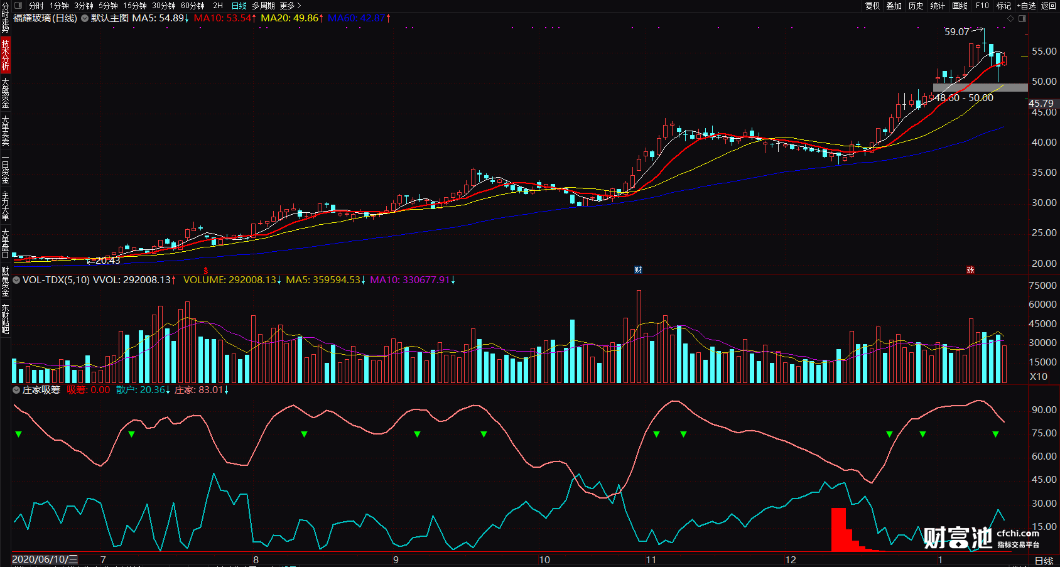Open the 主力大单 sidebar tab
Image resolution: width=1060 pixels, height=567 pixels.
[x=5, y=206]
